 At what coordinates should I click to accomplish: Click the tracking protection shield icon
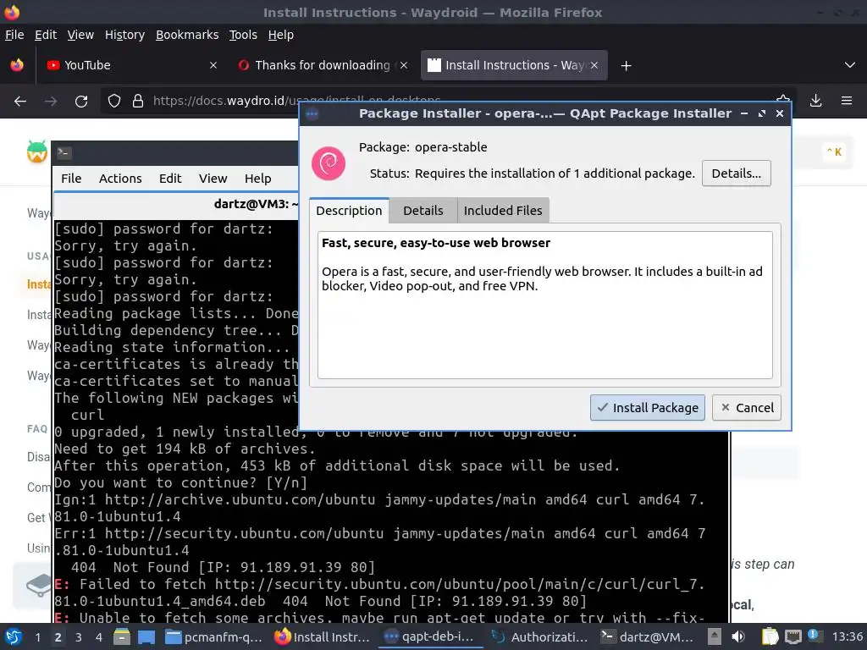tap(114, 102)
